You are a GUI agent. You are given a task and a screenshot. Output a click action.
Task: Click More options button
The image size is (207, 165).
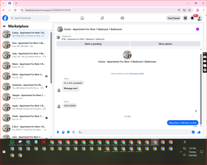tap(165, 44)
